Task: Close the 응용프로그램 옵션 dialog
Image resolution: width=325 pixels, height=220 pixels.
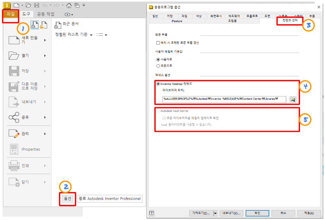Action: tap(319, 7)
